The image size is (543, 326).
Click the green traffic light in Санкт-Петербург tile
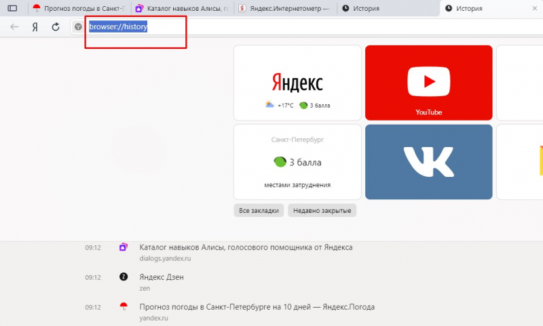tap(280, 161)
